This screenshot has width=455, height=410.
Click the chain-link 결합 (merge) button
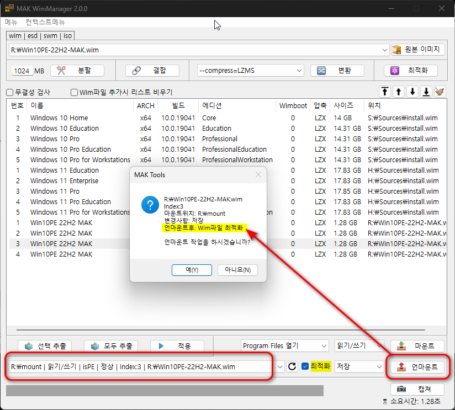coord(152,71)
